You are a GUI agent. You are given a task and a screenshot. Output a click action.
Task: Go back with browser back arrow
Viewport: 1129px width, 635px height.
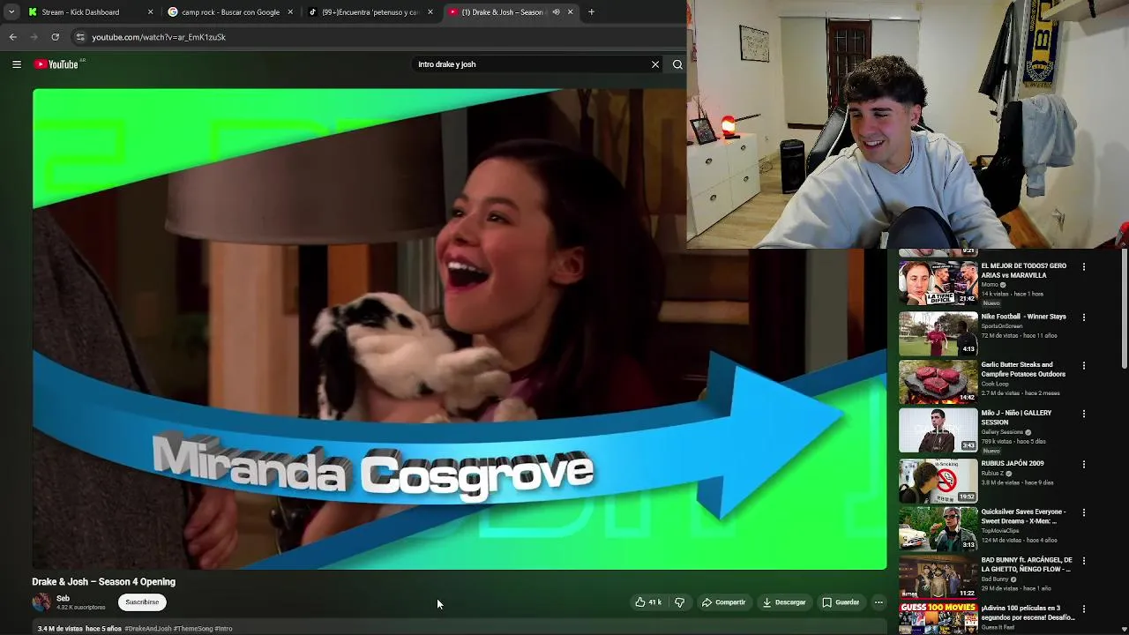(12, 37)
